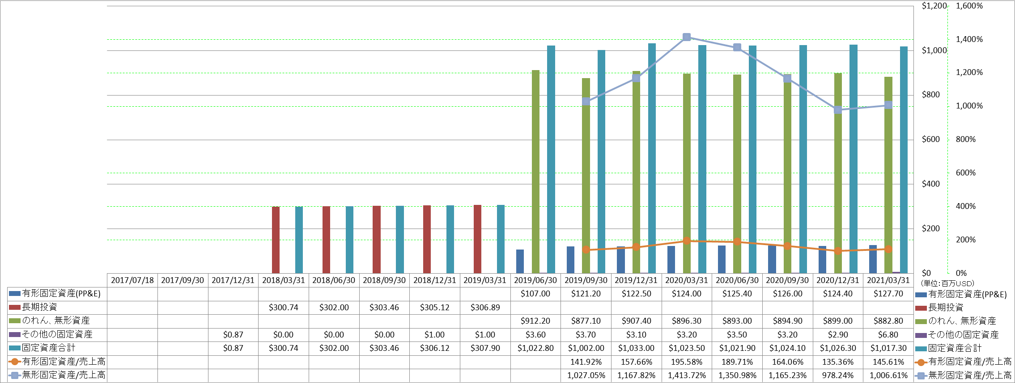Click the $912.20 goodwill value cell

(535, 321)
